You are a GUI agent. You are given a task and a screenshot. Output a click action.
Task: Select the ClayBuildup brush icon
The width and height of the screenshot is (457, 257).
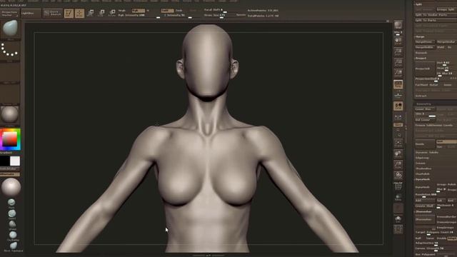(13, 236)
